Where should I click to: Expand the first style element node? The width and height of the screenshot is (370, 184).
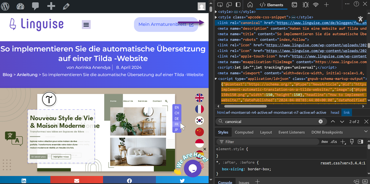click(x=216, y=12)
